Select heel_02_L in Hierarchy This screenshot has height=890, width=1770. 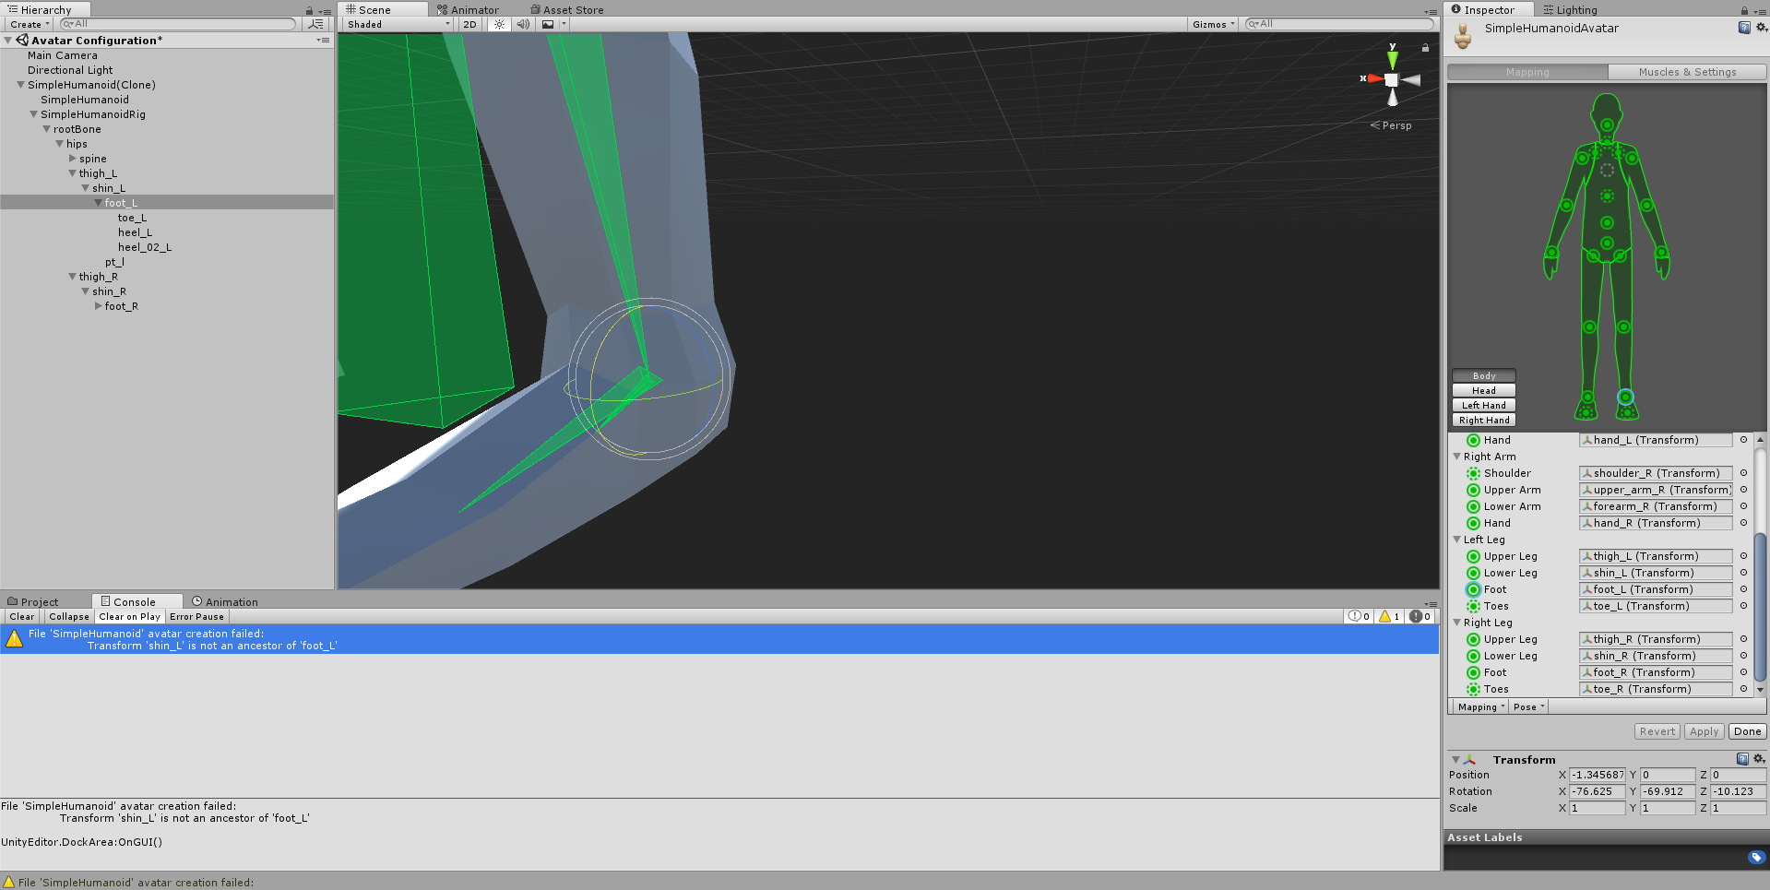(145, 247)
